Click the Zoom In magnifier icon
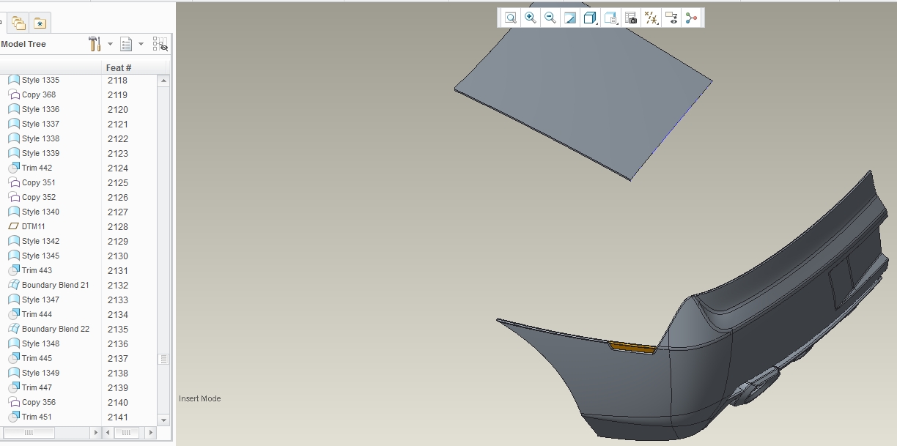Viewport: 897px width, 446px height. point(531,18)
